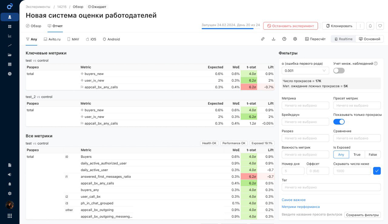Click the notification bell icon near Клонировать

(x=370, y=26)
